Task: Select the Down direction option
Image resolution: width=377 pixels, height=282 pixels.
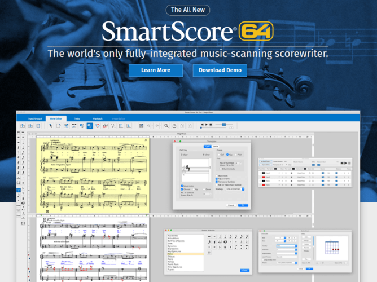Action: [204, 190]
